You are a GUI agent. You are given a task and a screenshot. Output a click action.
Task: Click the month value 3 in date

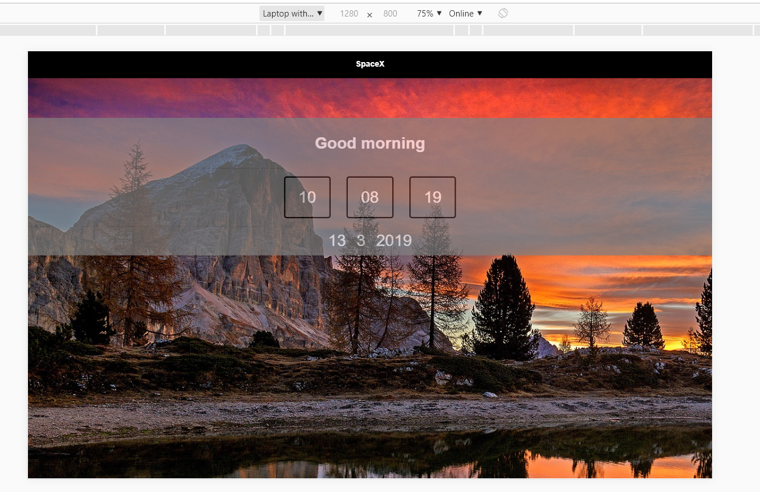[x=361, y=241]
